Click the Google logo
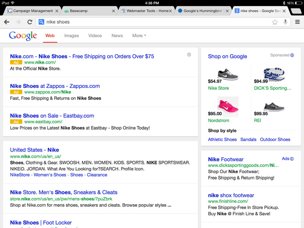The image size is (304, 228). 23,36
